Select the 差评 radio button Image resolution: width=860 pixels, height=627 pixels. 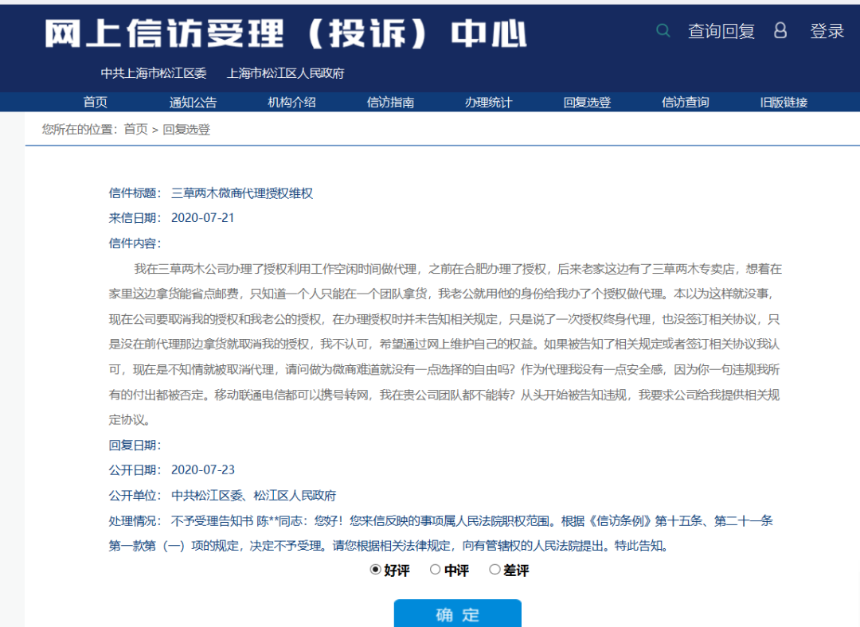pyautogui.click(x=494, y=570)
